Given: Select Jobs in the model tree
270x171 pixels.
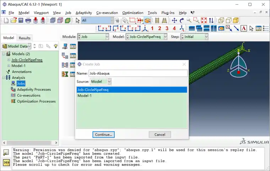Looking at the screenshot, I should [x=21, y=84].
